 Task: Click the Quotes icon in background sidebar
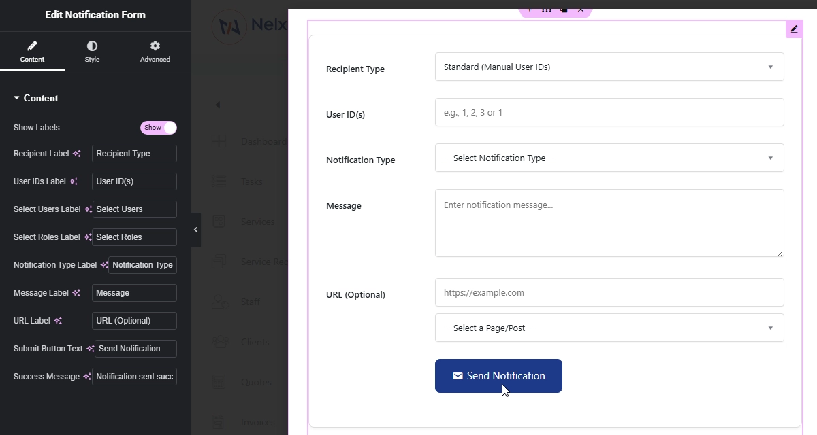[x=219, y=382]
